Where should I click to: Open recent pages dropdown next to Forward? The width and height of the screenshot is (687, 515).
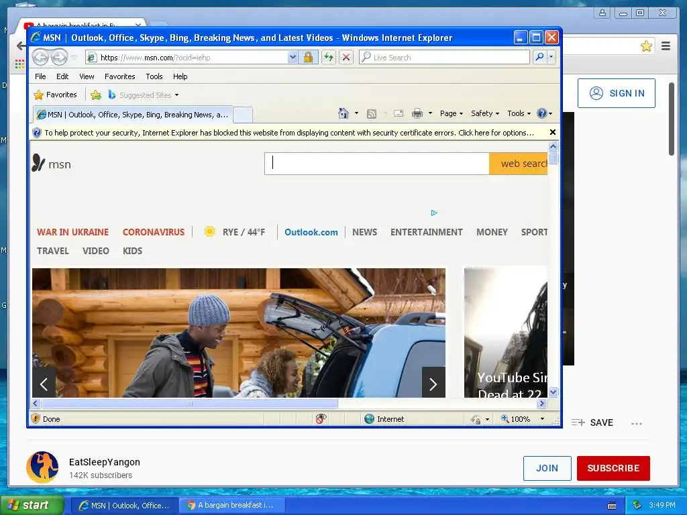(x=74, y=58)
